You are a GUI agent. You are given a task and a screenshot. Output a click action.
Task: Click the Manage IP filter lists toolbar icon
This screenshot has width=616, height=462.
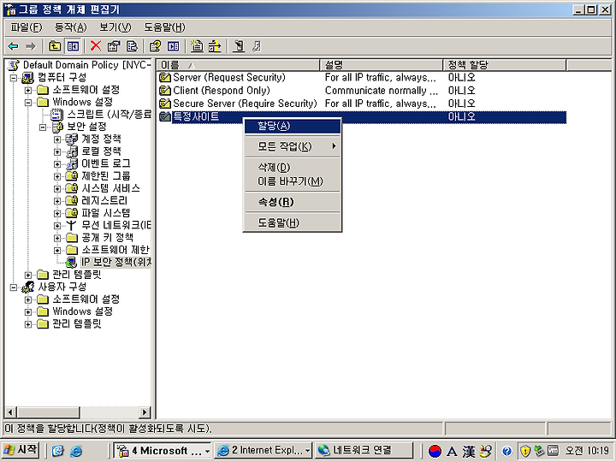point(215,46)
